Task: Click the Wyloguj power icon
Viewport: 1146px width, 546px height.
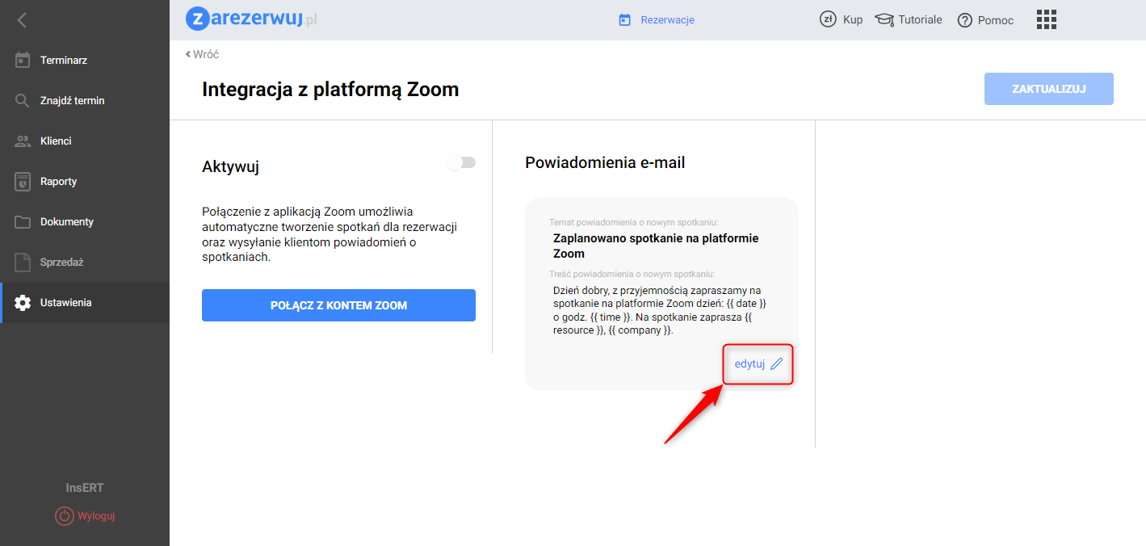Action: [64, 515]
